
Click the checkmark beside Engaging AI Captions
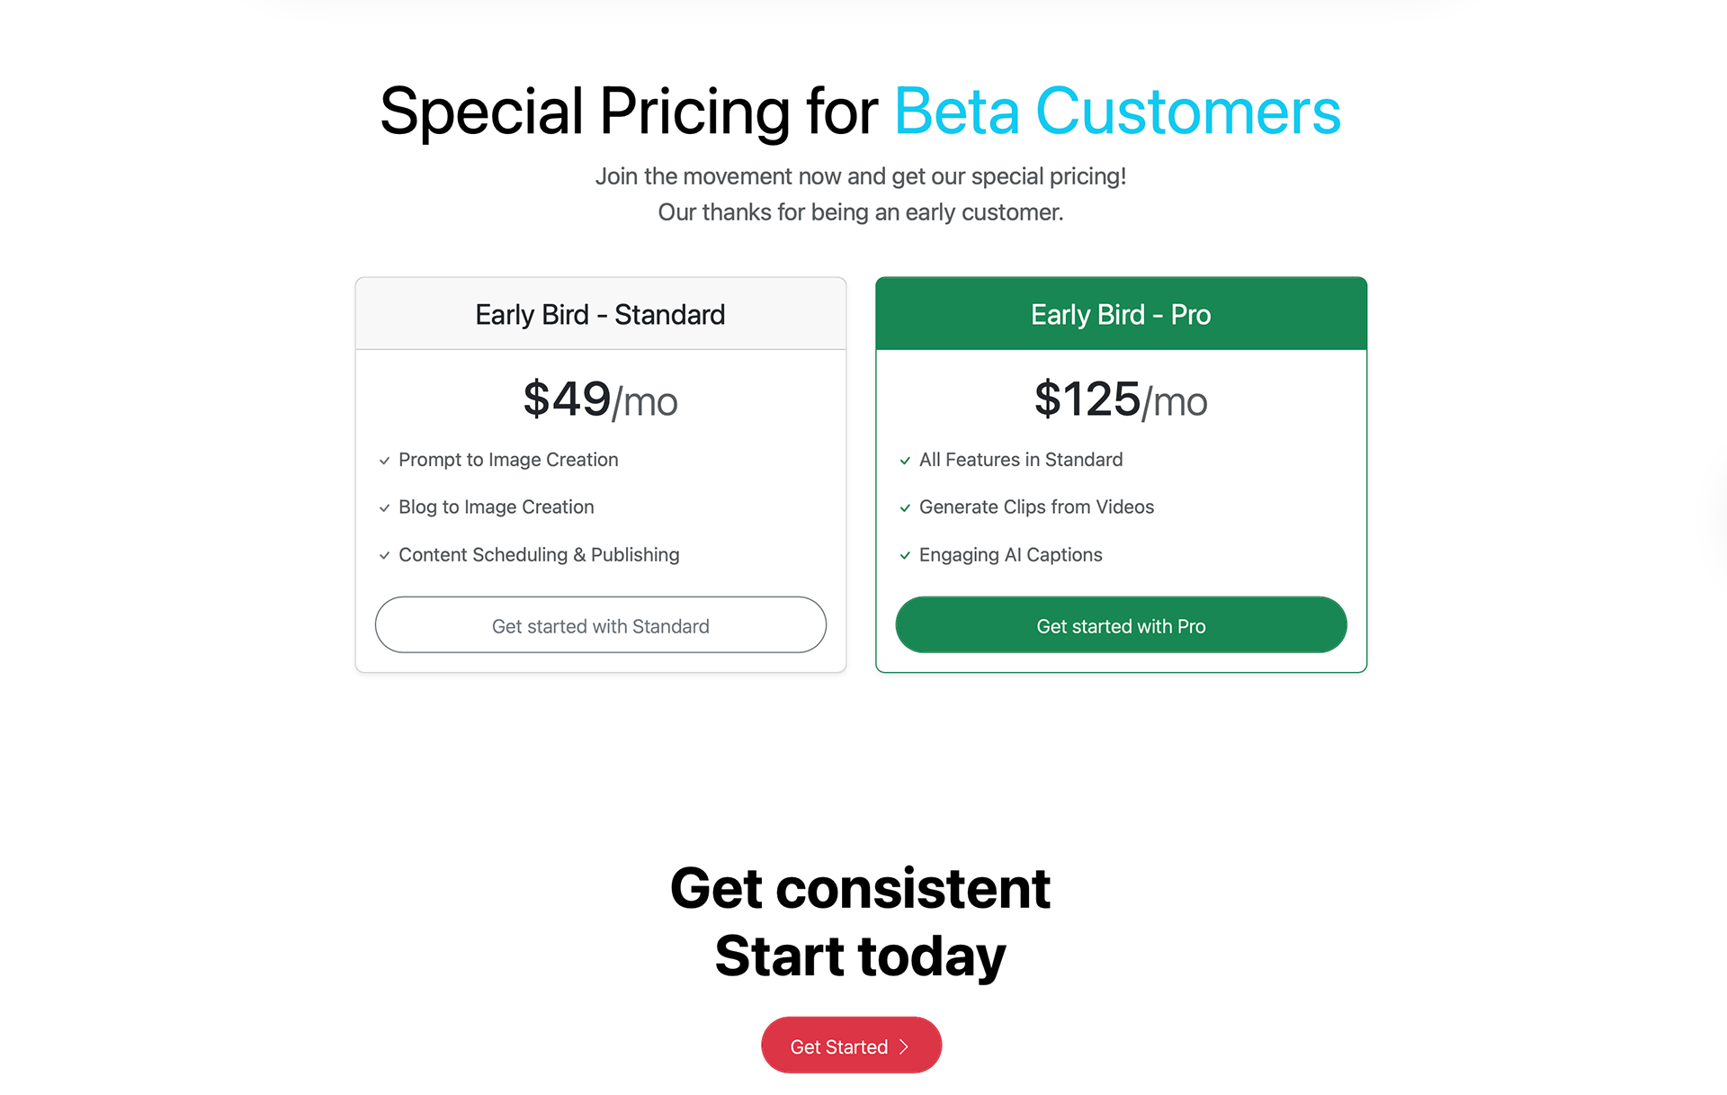(905, 556)
